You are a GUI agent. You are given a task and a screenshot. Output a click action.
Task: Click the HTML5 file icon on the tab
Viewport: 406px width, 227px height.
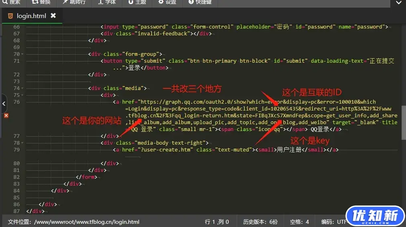pos(10,16)
